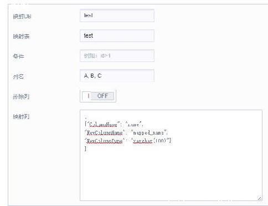Click the NewColumnType varchar line in textarea
Image resolution: width=268 pixels, height=206 pixels.
click(128, 141)
